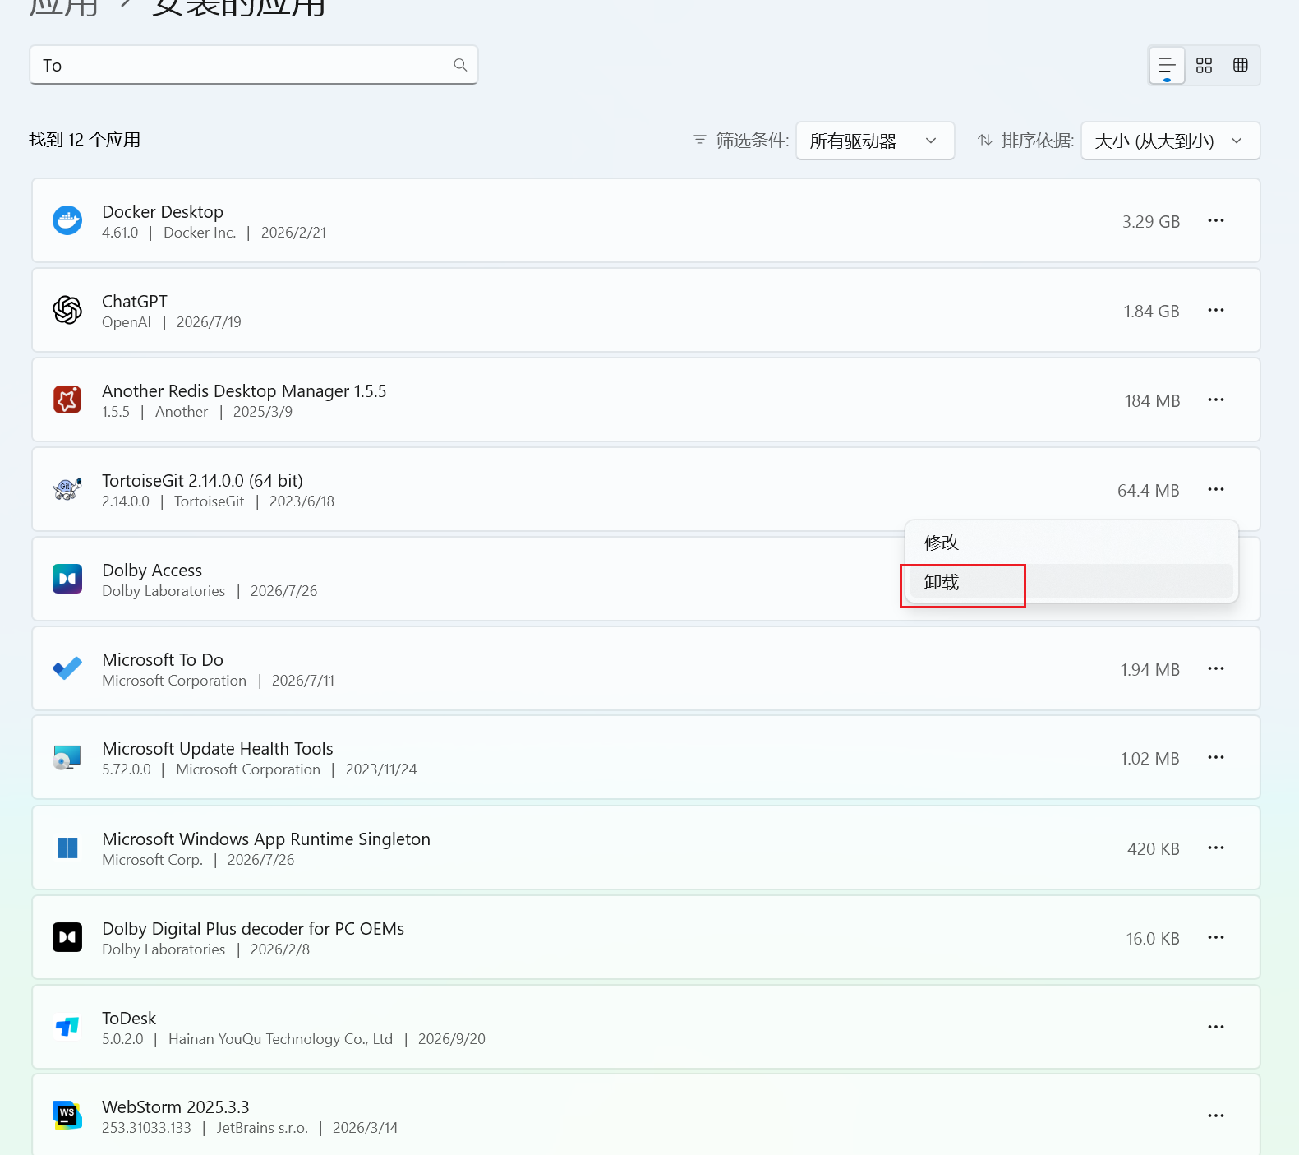
Task: Click the Docker Desktop app name
Action: tap(163, 211)
